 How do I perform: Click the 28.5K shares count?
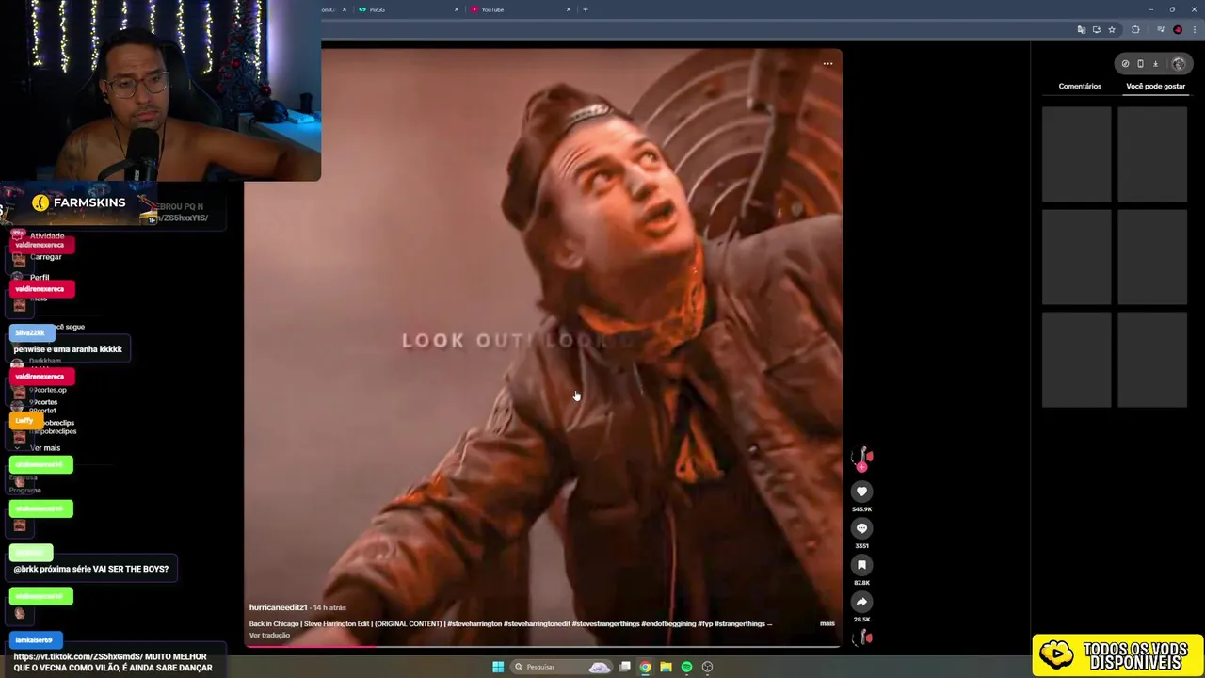pyautogui.click(x=861, y=620)
